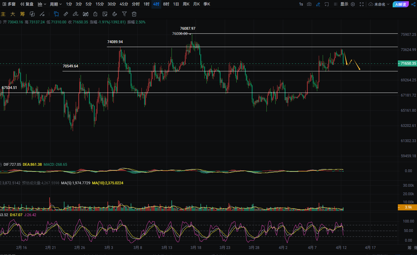Toggle the 主 indicator button
Screen dimensions: 417x255
[x=3, y=14]
